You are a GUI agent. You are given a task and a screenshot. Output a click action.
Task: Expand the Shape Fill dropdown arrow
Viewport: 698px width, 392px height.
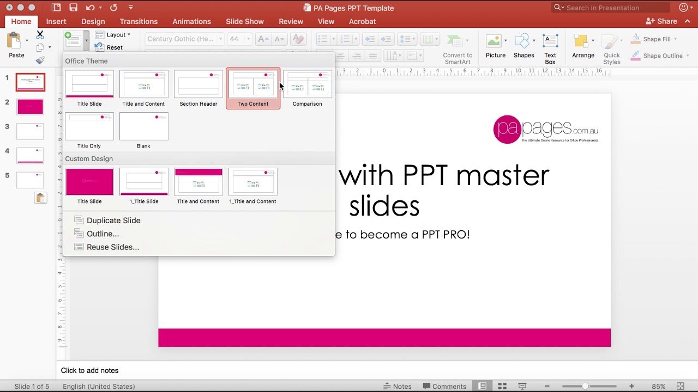pyautogui.click(x=675, y=39)
